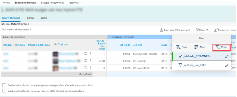
Task: Open the Manage filters button
Action: tap(201, 47)
